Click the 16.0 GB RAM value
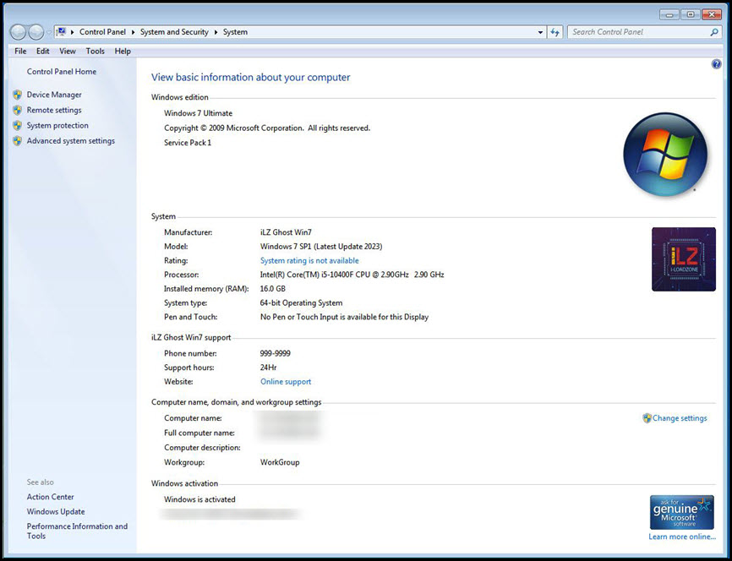 click(273, 289)
